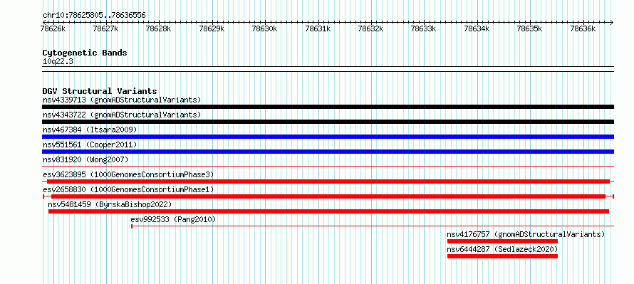The image size is (634, 284).
Task: Click the red bar of esv3623895
Action: coord(328,182)
